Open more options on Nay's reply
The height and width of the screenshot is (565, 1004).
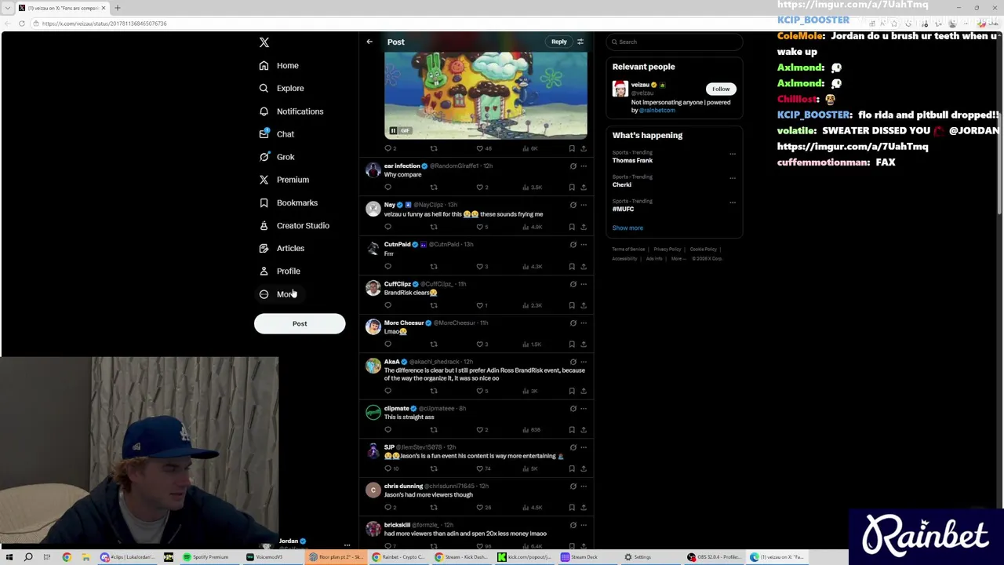(584, 205)
